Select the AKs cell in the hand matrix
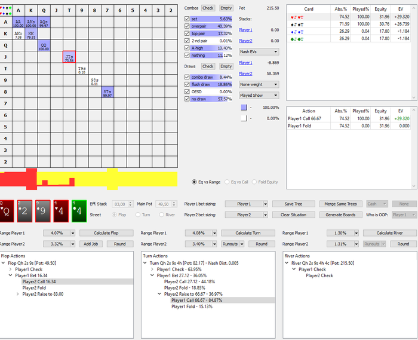Viewport: 418px width, 340px height. (31, 22)
